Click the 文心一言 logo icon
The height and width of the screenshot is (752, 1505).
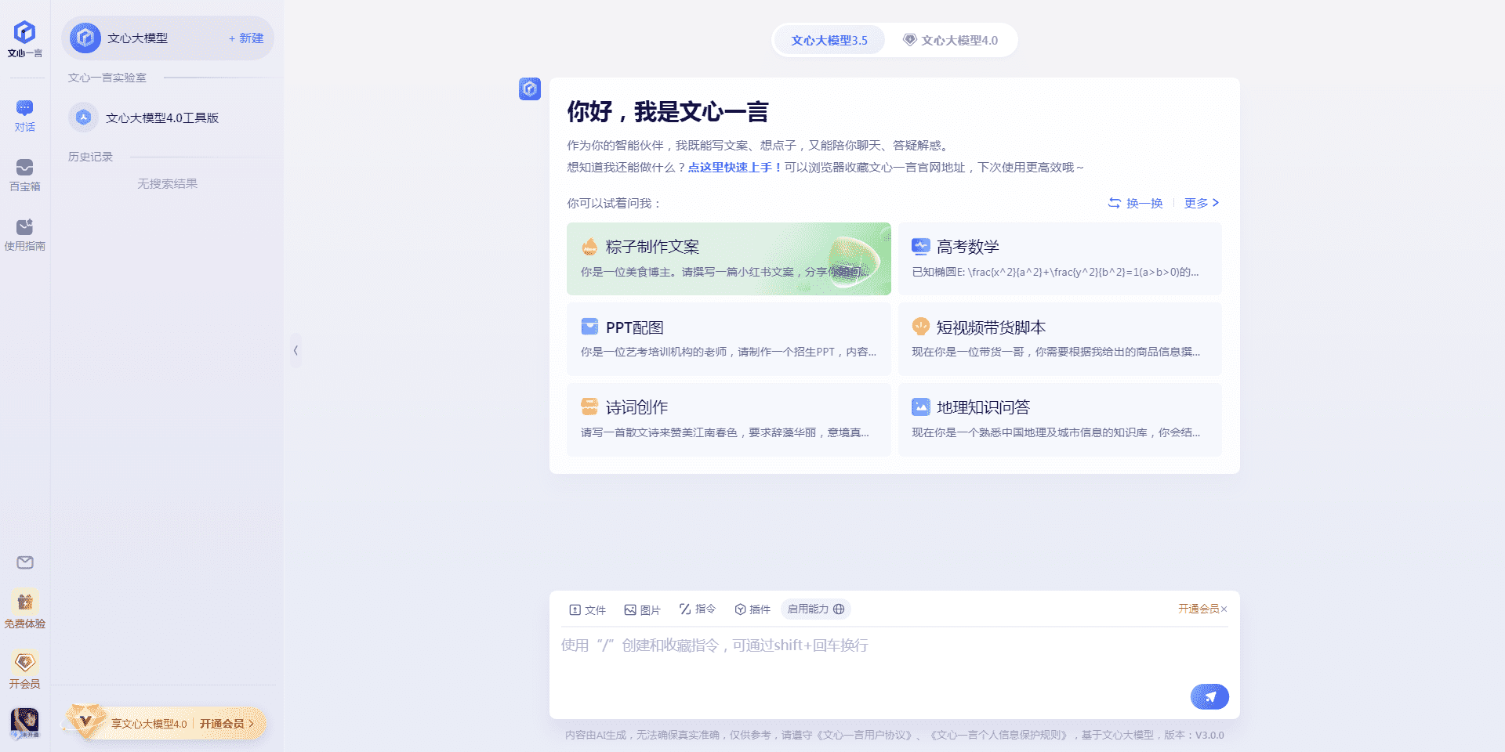25,32
